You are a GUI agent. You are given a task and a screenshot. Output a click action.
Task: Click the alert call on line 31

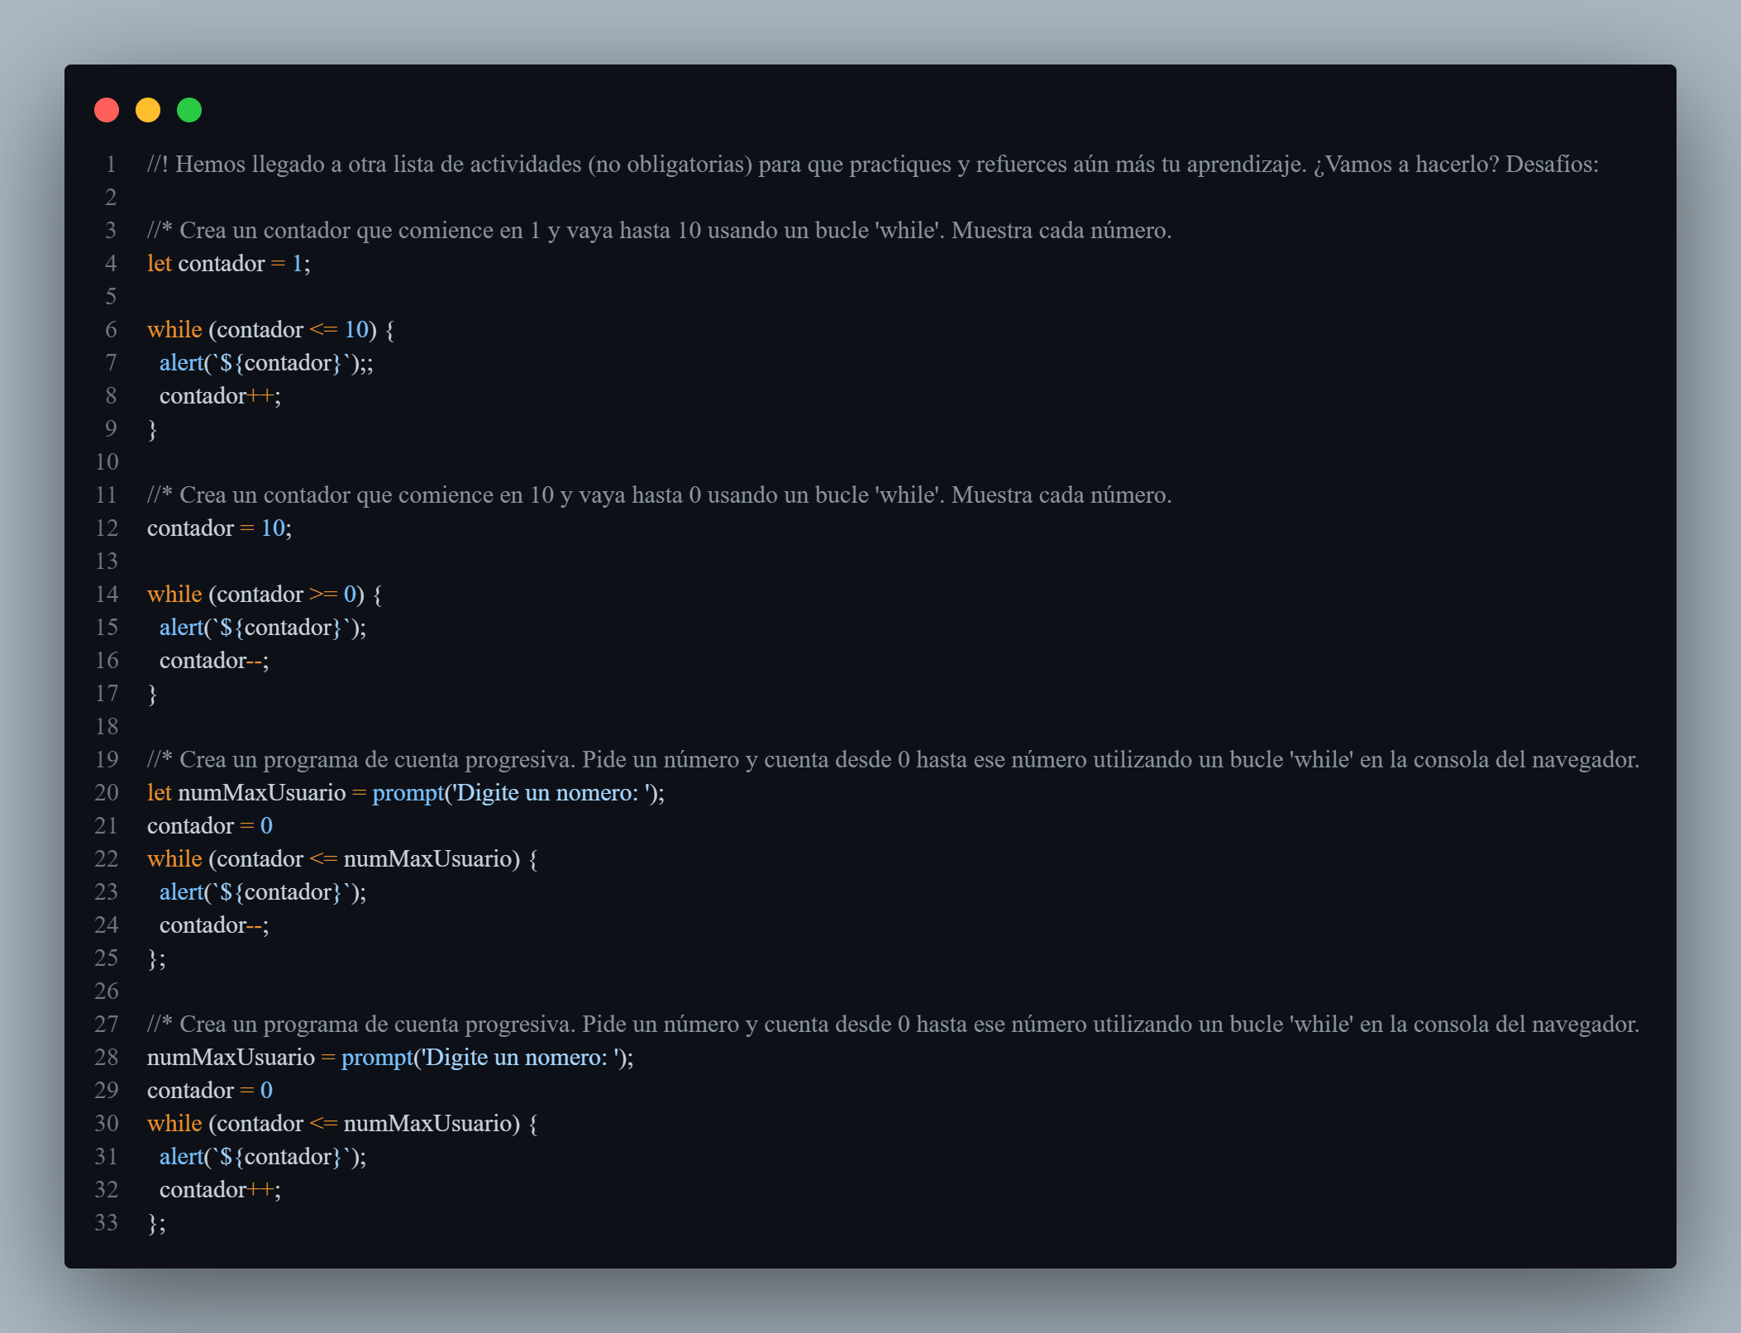pyautogui.click(x=263, y=1156)
